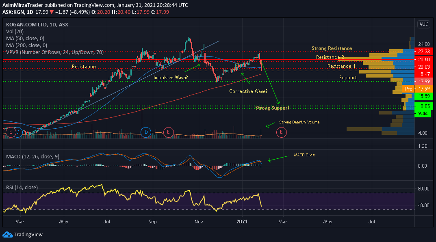Open the AUD currency selector
Screen dimensions: 436x242
[424, 24]
